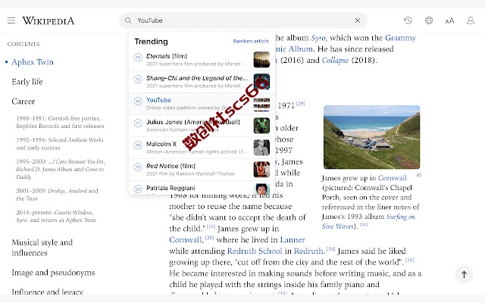Click the Eternals film thumbnail

(x=261, y=60)
